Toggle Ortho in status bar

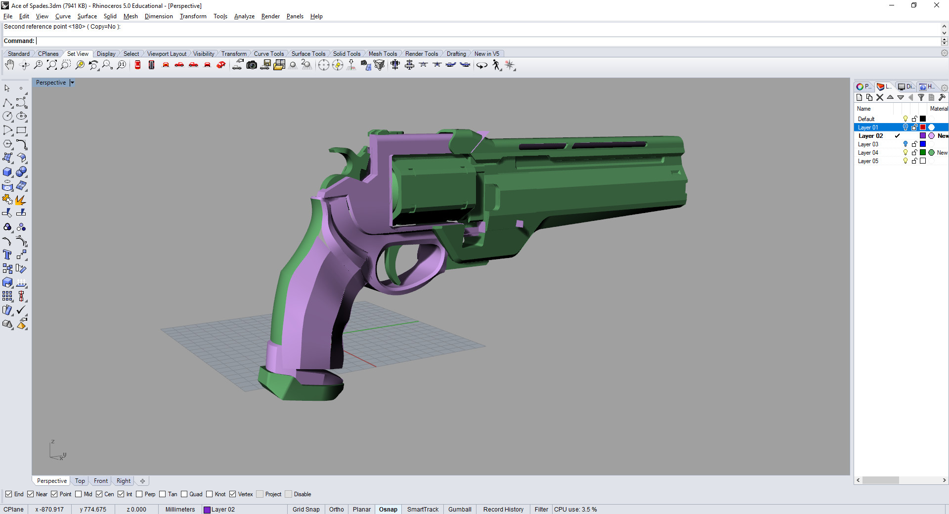click(337, 510)
